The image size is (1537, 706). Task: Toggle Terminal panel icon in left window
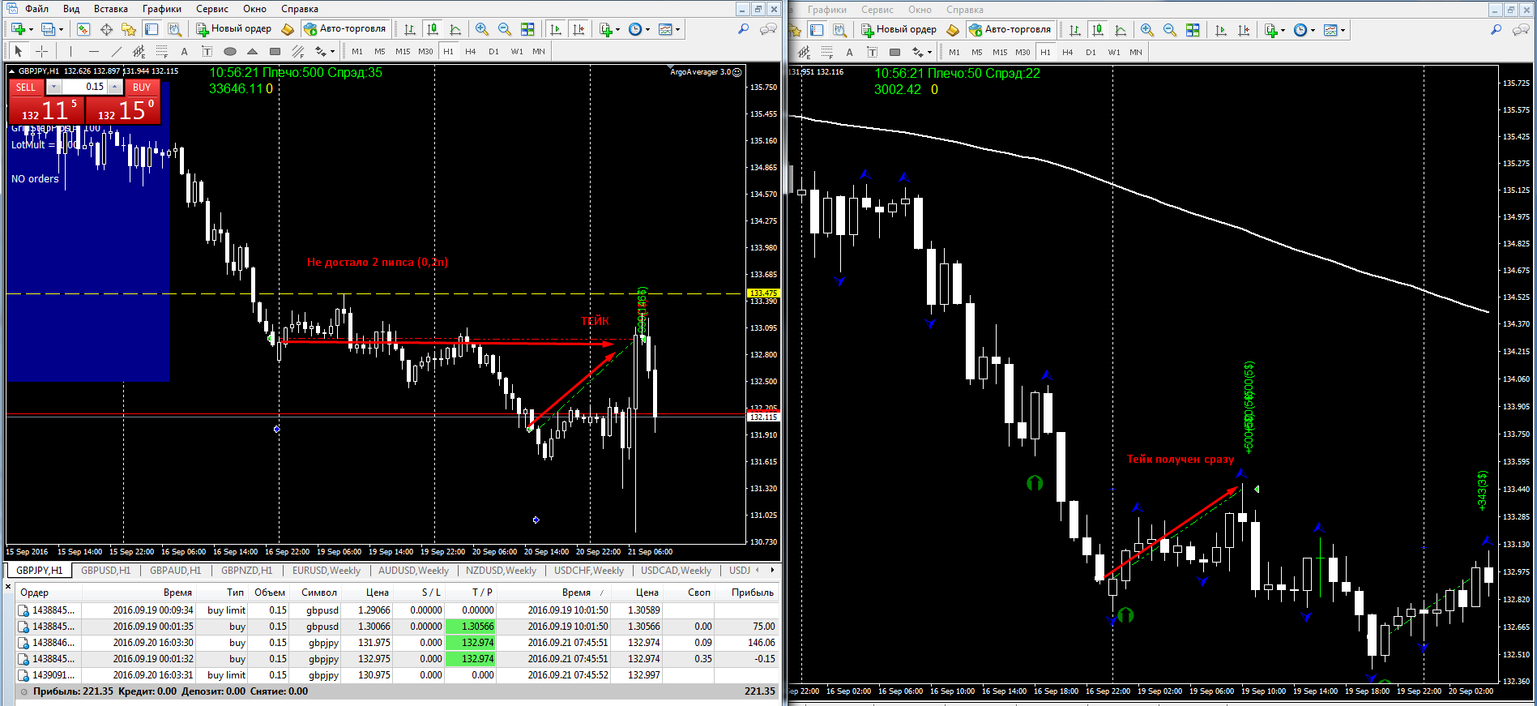[152, 29]
